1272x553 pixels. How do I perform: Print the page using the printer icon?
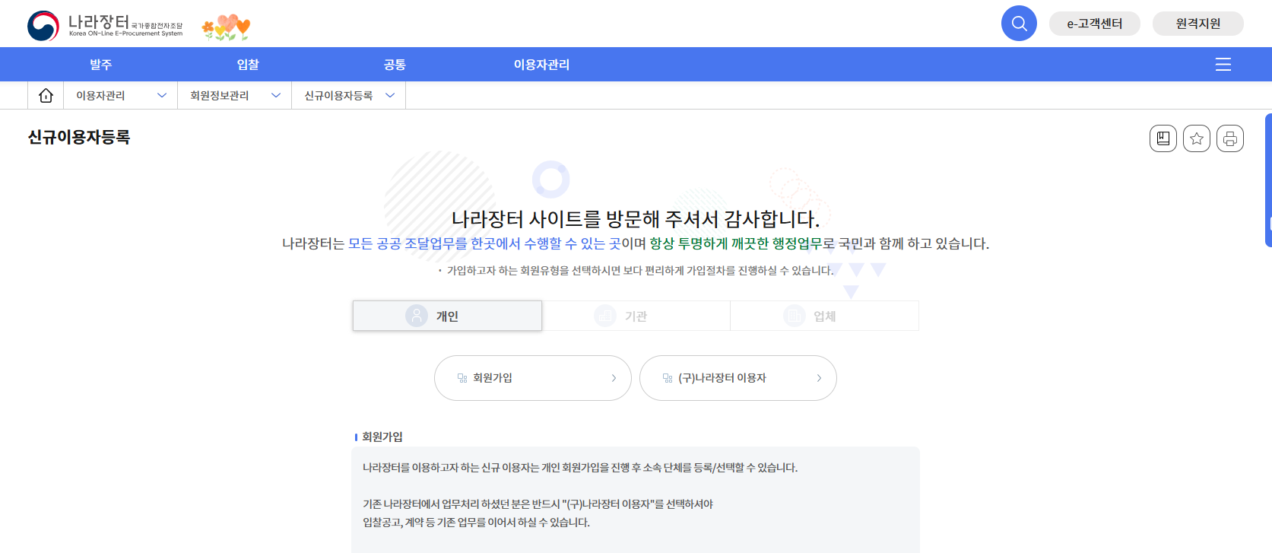click(1229, 138)
